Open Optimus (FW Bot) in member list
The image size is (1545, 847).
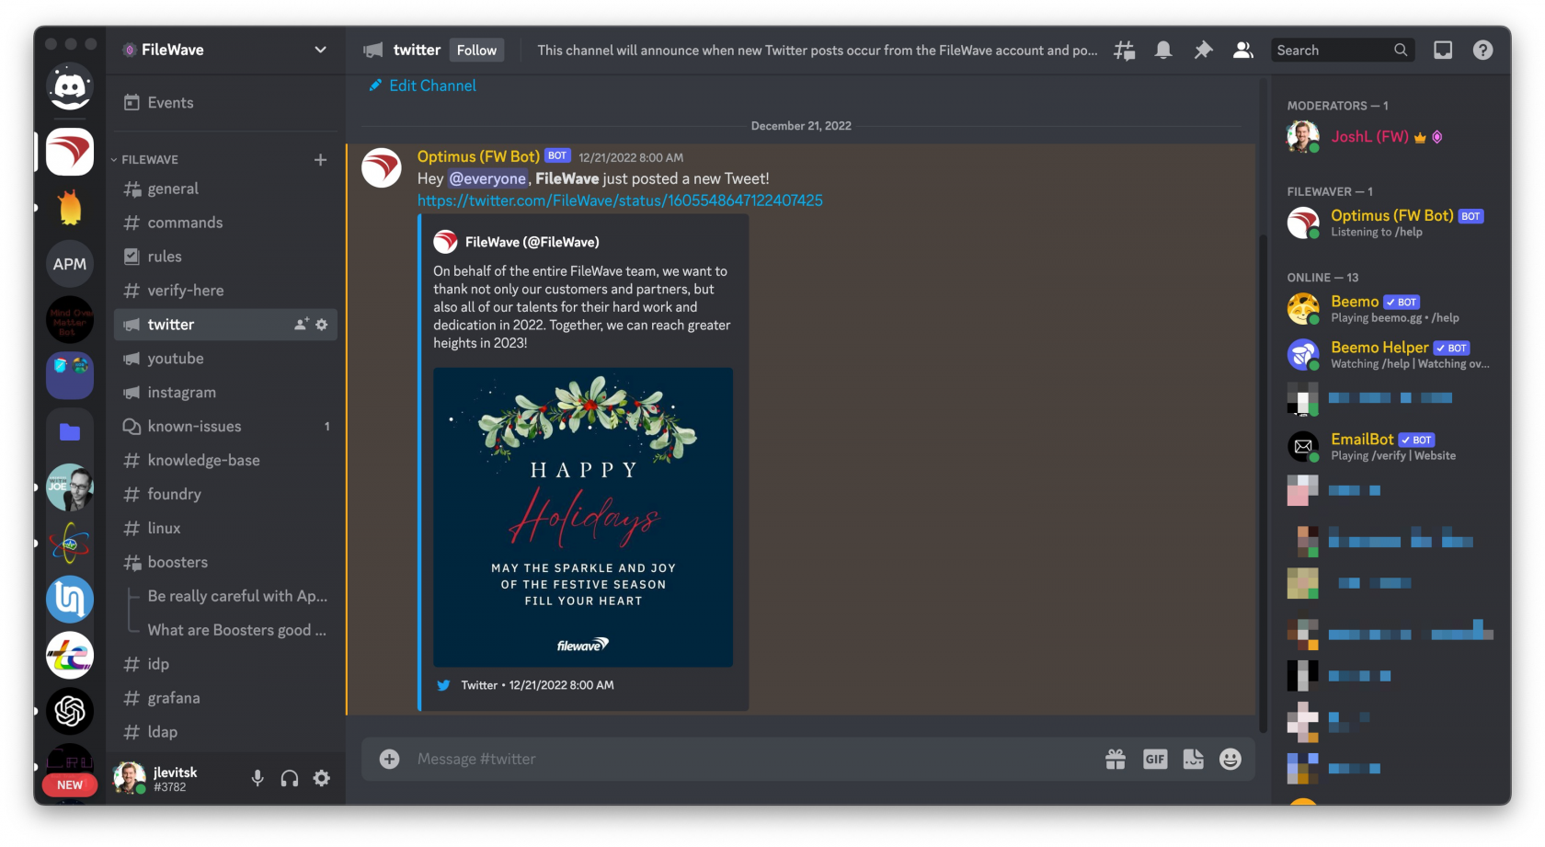coord(1390,223)
